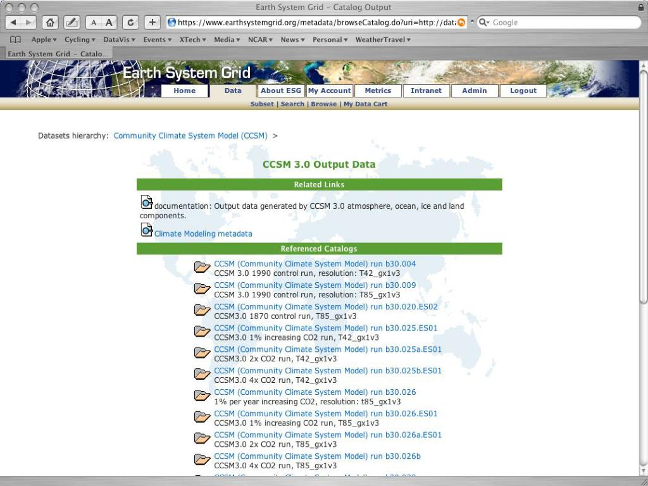Switch to the Home tab
Image resolution: width=648 pixels, height=486 pixels.
tap(185, 90)
